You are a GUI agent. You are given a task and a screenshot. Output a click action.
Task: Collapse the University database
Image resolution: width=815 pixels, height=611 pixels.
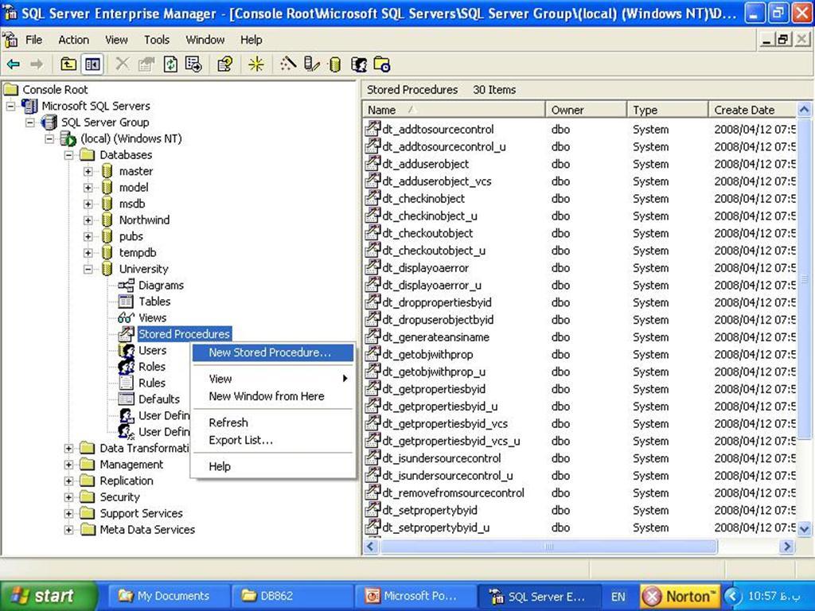tap(88, 269)
